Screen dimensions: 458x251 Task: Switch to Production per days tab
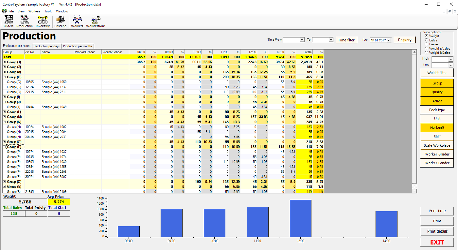click(47, 46)
